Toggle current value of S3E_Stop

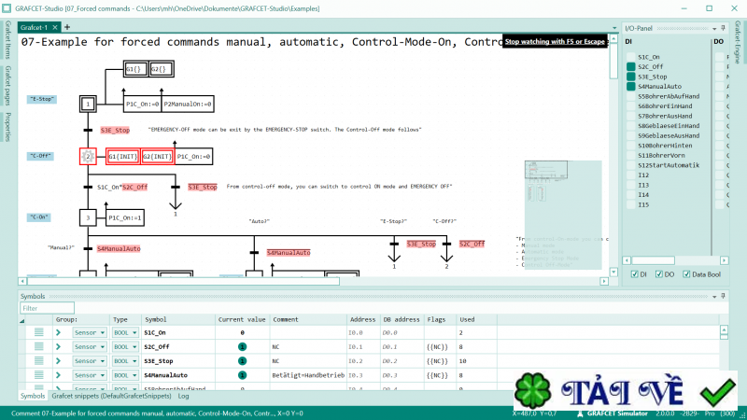tap(242, 361)
